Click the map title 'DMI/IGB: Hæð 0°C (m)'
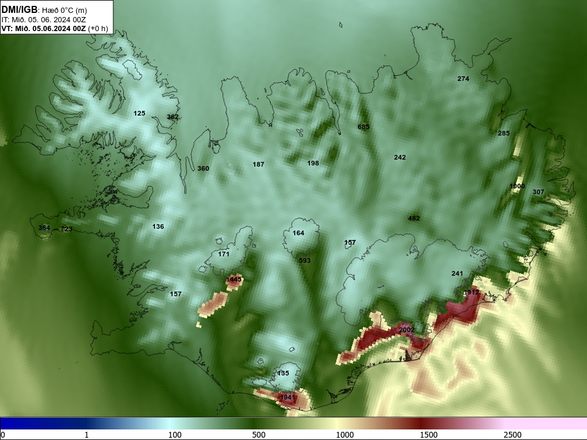 coord(44,10)
